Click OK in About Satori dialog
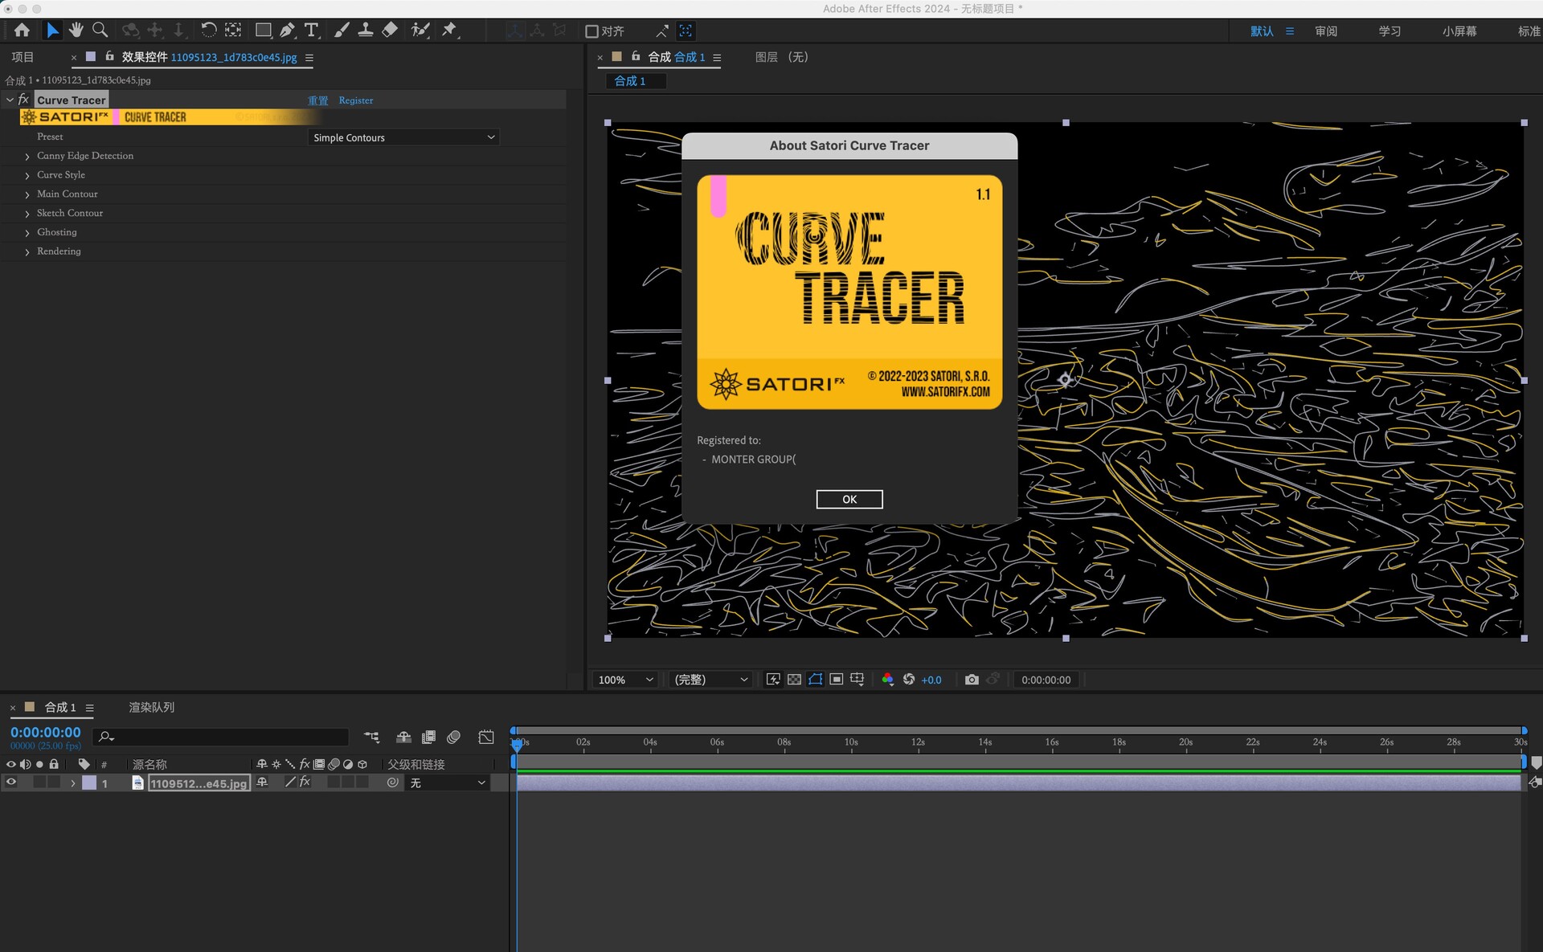This screenshot has height=952, width=1543. tap(849, 499)
